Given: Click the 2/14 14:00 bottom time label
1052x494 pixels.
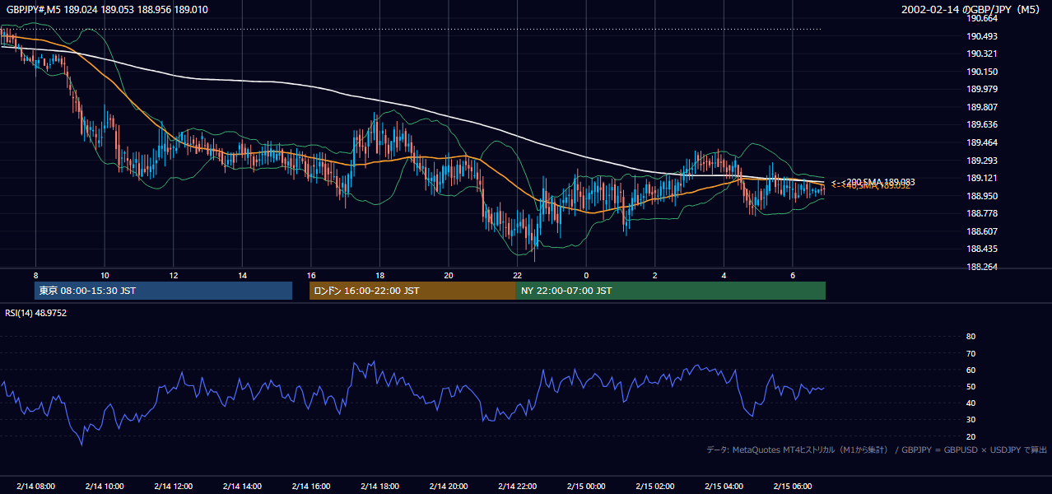Looking at the screenshot, I should tap(242, 486).
